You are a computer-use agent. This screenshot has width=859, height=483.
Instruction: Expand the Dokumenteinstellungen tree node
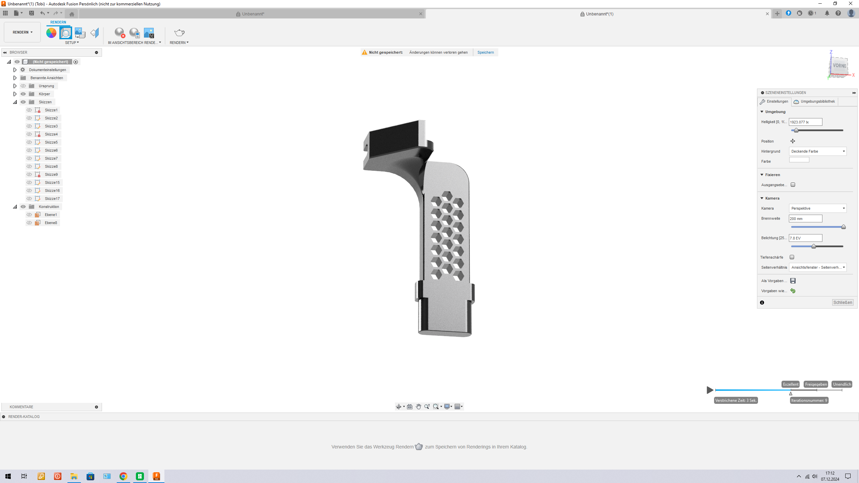[x=15, y=70]
